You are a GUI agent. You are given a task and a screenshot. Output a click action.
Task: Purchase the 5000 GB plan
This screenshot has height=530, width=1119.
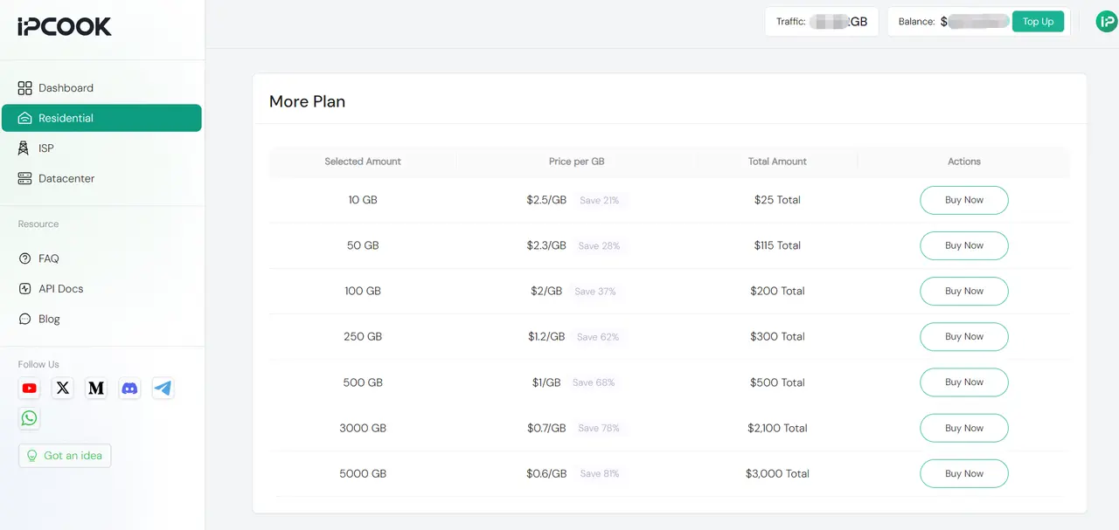(x=963, y=473)
